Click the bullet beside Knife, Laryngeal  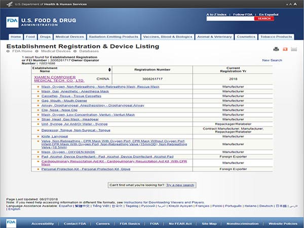click(x=39, y=136)
